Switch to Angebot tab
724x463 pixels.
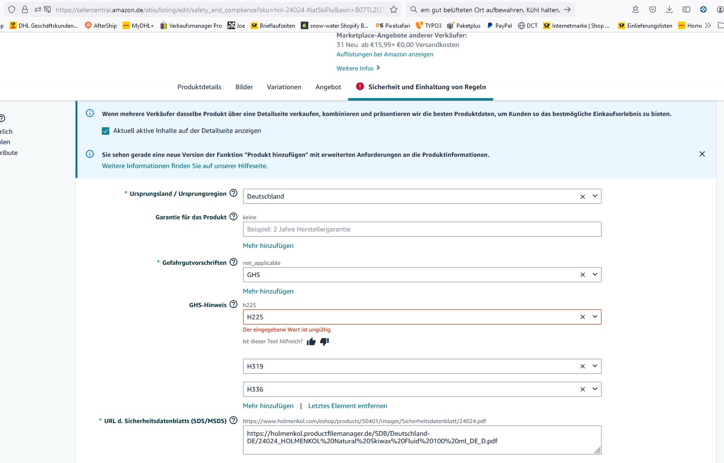click(328, 87)
